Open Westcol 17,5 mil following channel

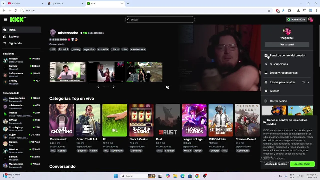coord(21,60)
